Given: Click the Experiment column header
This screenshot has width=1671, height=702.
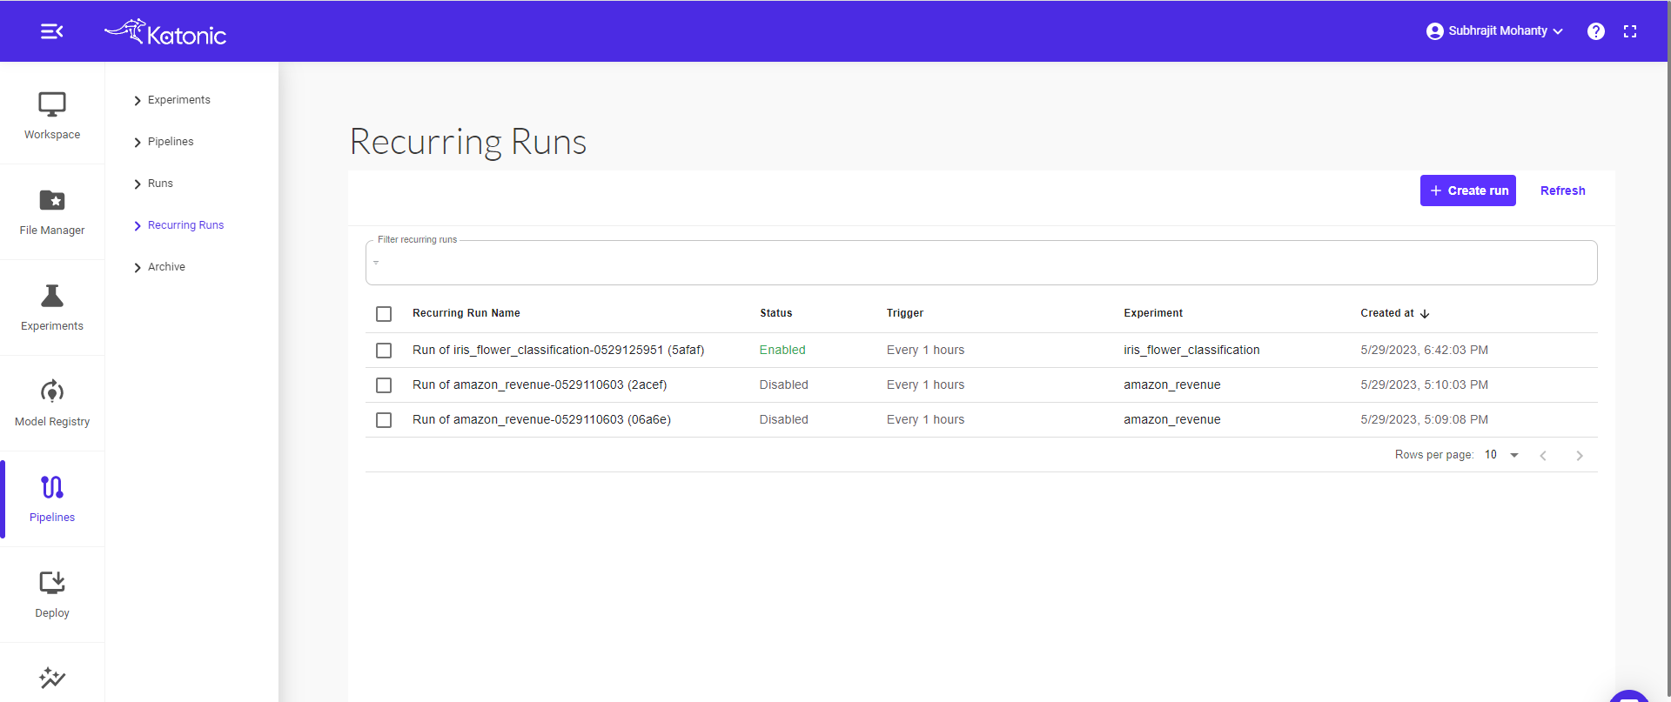Looking at the screenshot, I should pyautogui.click(x=1153, y=313).
